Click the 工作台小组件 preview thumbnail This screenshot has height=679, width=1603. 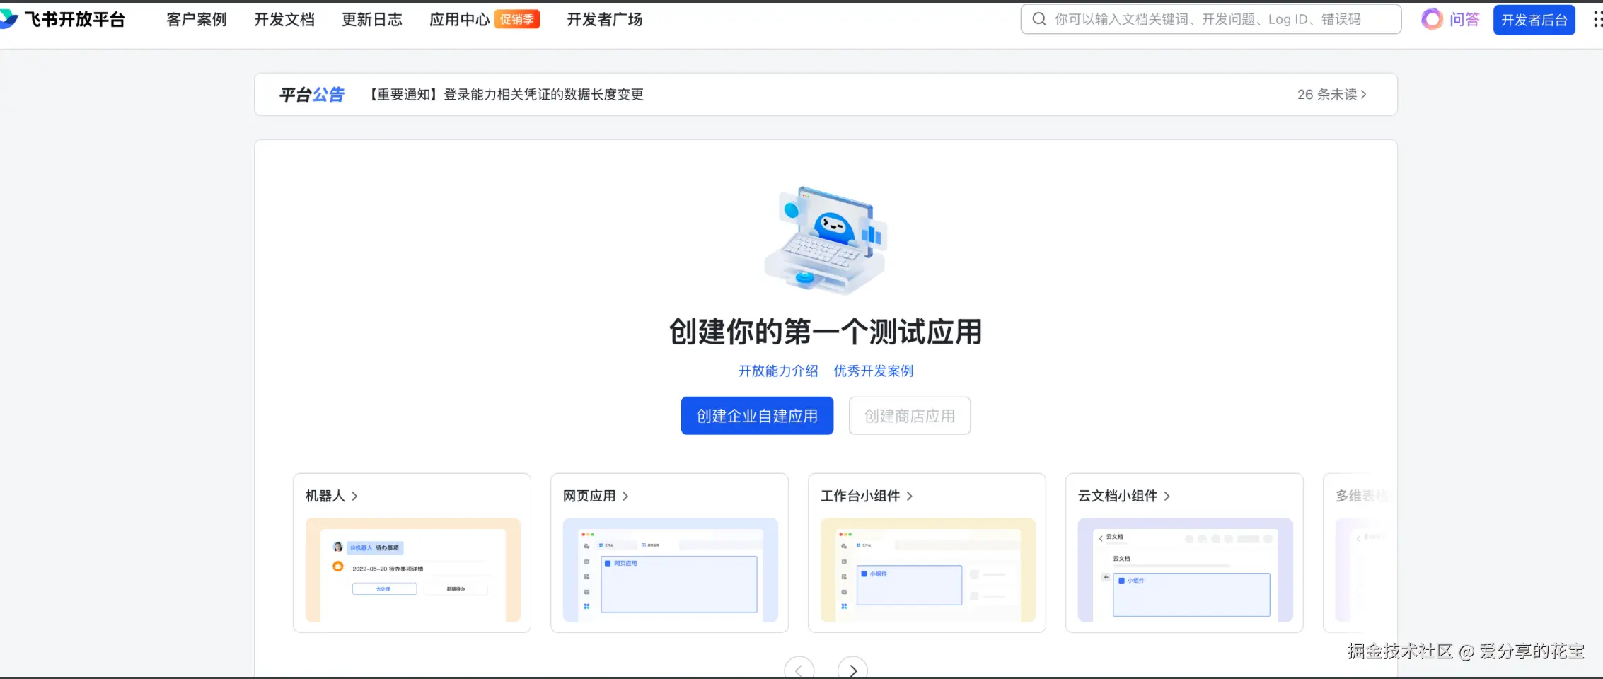pyautogui.click(x=928, y=570)
